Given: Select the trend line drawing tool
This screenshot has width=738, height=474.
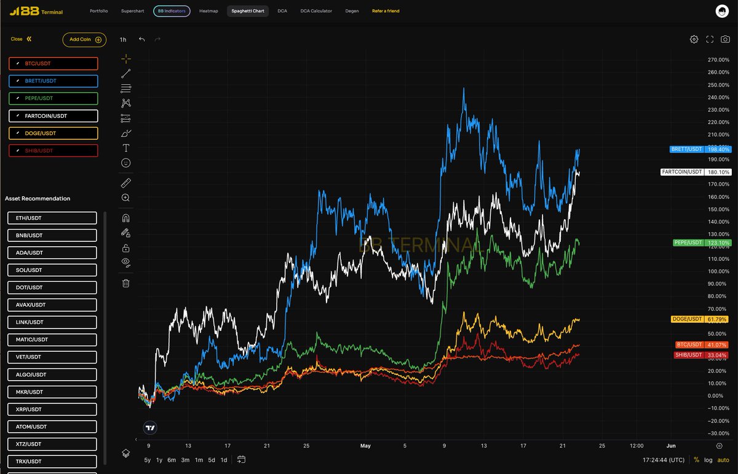Looking at the screenshot, I should pyautogui.click(x=126, y=73).
